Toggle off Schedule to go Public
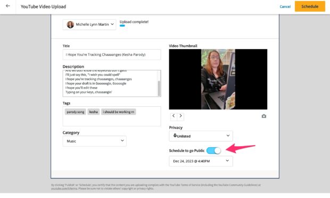Image resolution: width=330 pixels, height=198 pixels. pos(213,151)
